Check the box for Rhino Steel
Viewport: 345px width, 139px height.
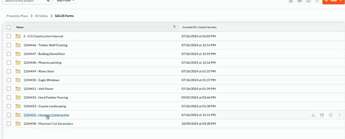[x=9, y=71]
